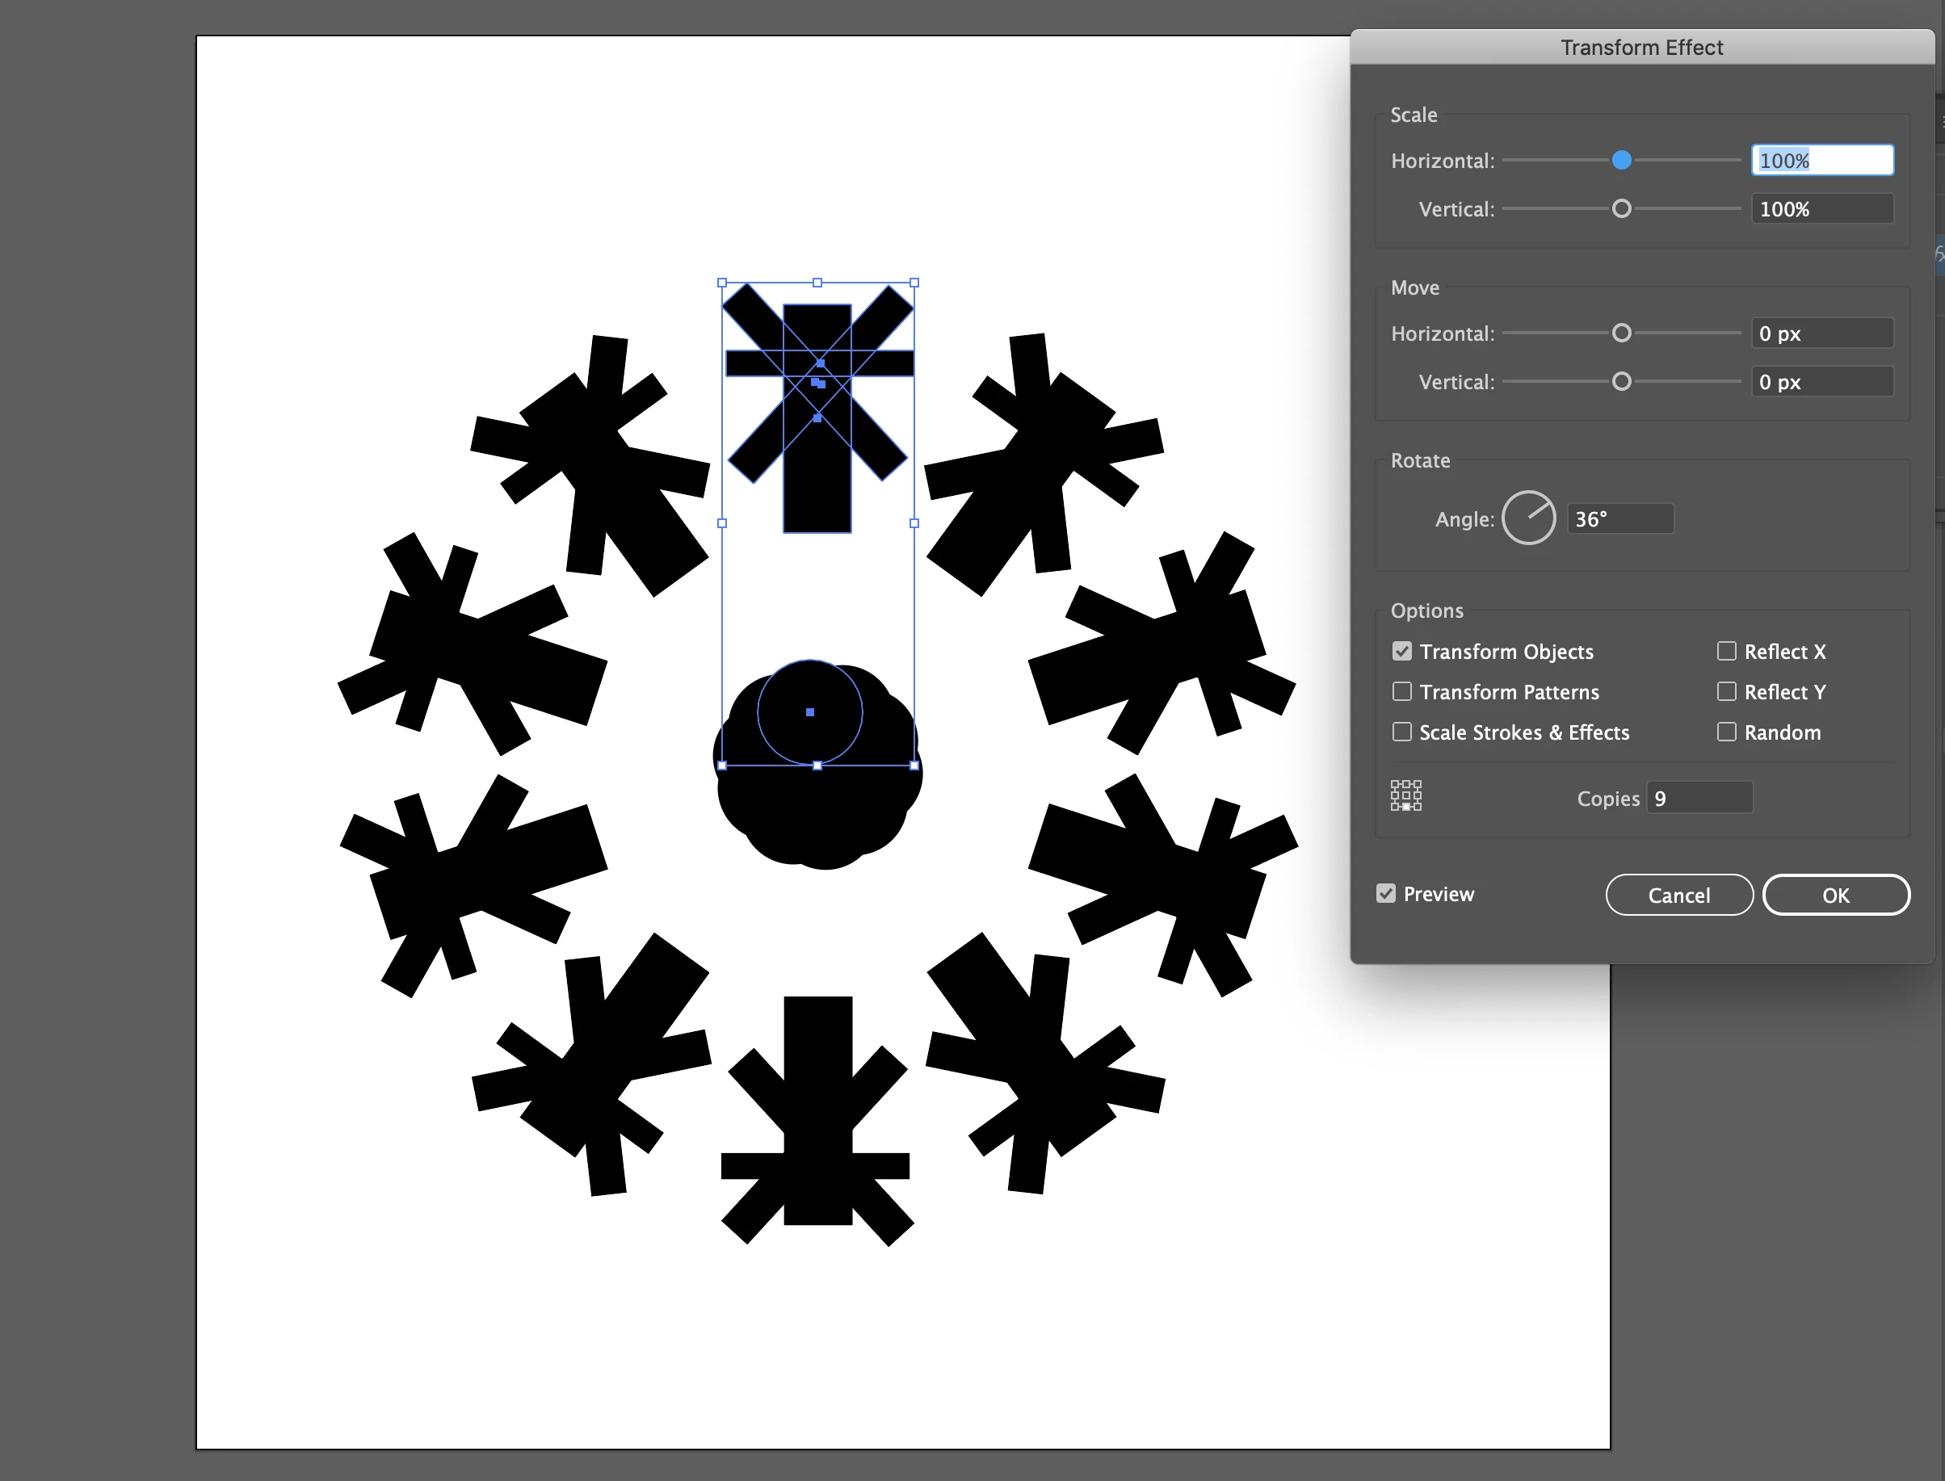Click the reference point locator grid icon
The image size is (1945, 1481).
click(x=1405, y=795)
